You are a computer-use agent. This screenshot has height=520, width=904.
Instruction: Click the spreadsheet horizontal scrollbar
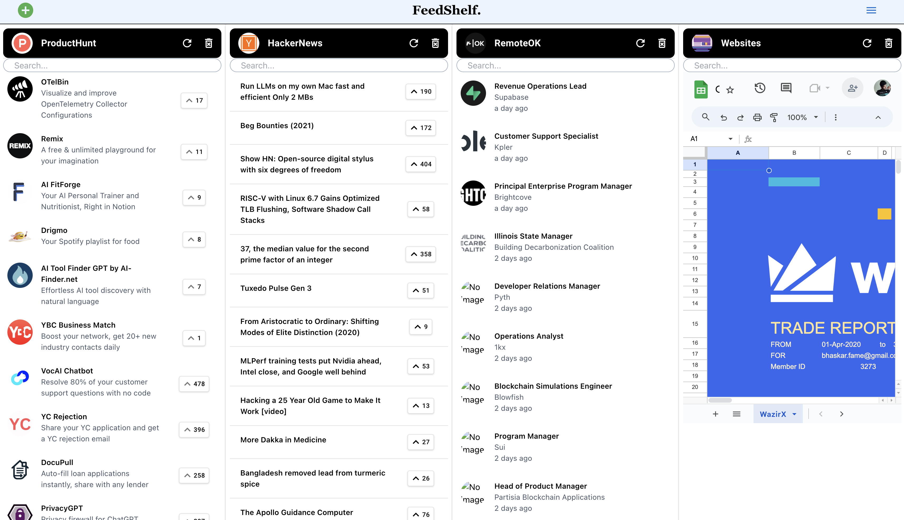[720, 400]
